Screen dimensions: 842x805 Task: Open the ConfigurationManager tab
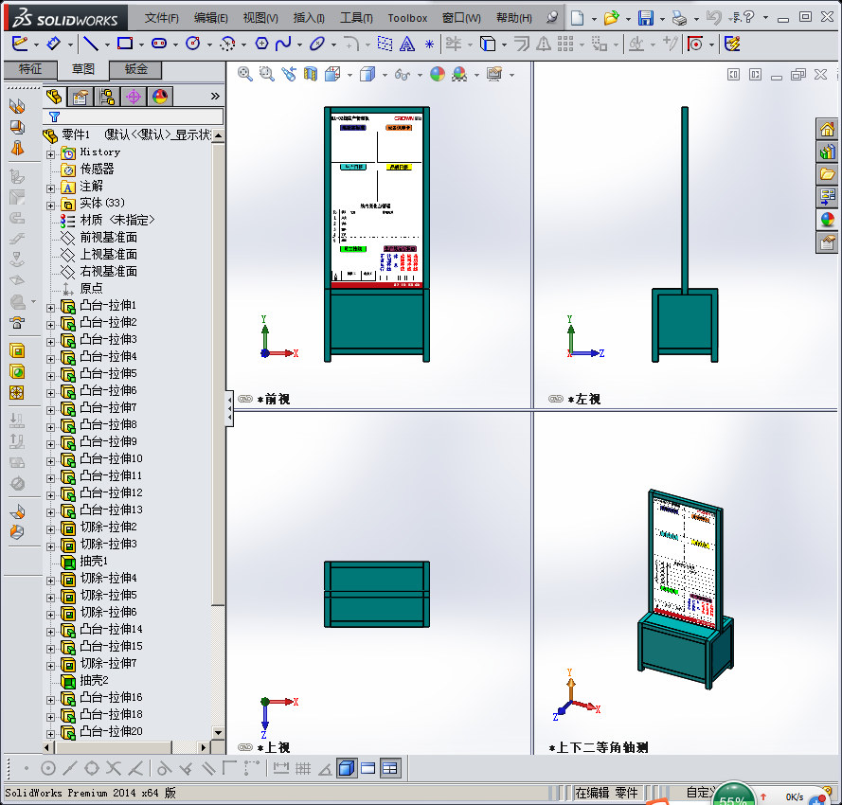[x=107, y=97]
